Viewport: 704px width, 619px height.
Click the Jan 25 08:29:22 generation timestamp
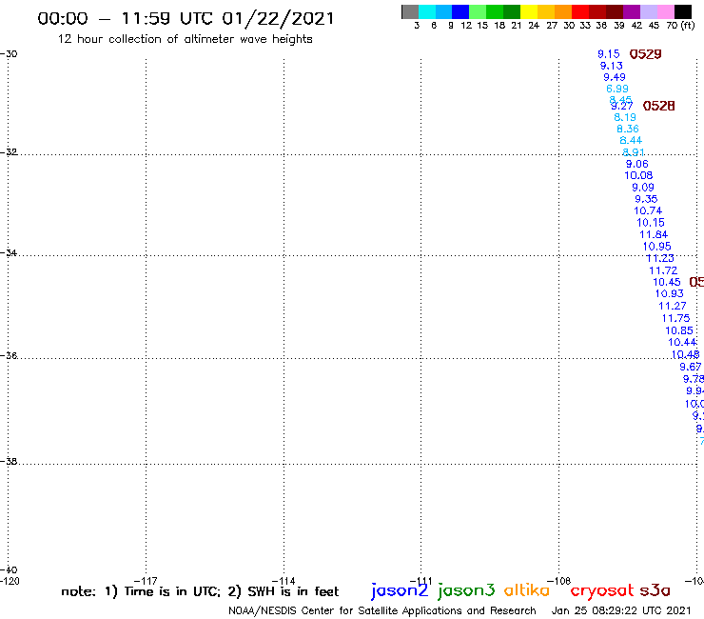tap(621, 611)
